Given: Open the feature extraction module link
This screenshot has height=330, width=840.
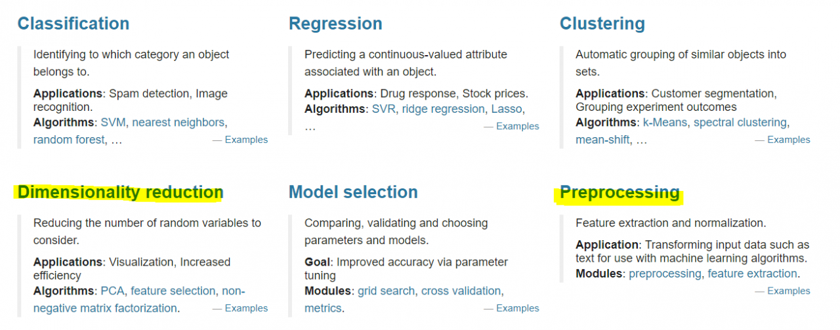Looking at the screenshot, I should (x=752, y=274).
